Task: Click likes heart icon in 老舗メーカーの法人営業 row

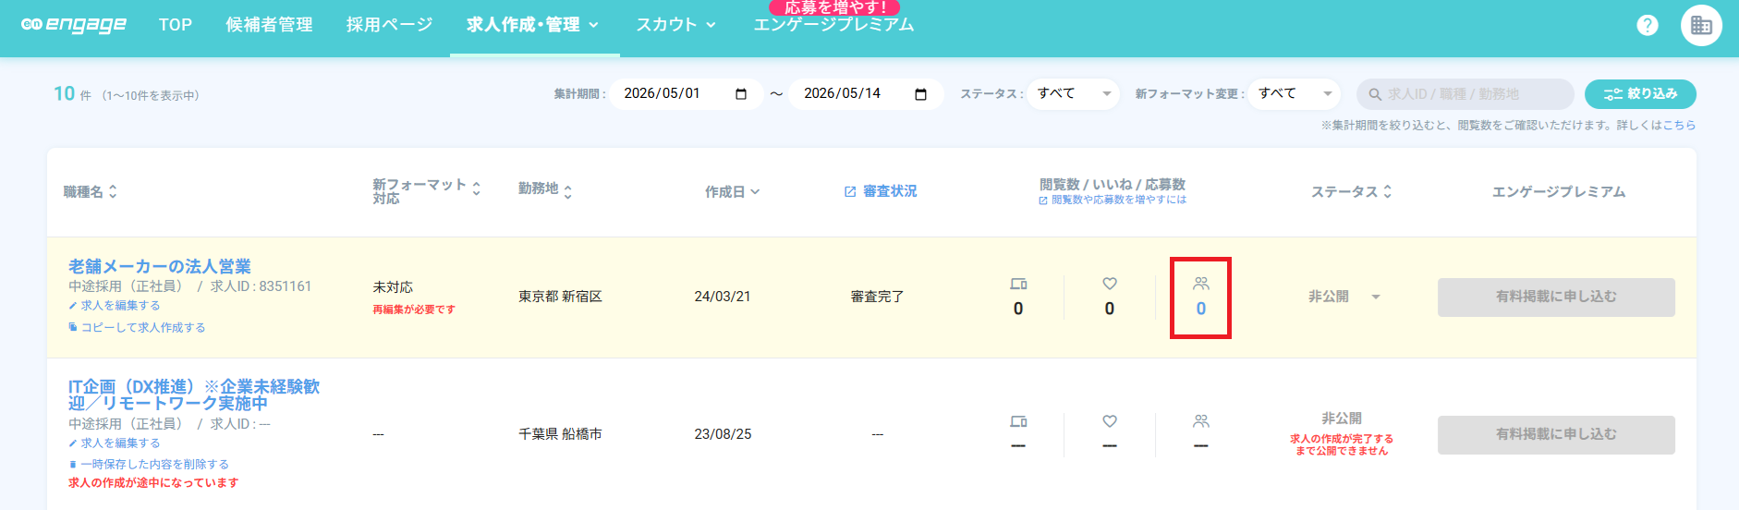Action: (x=1110, y=284)
